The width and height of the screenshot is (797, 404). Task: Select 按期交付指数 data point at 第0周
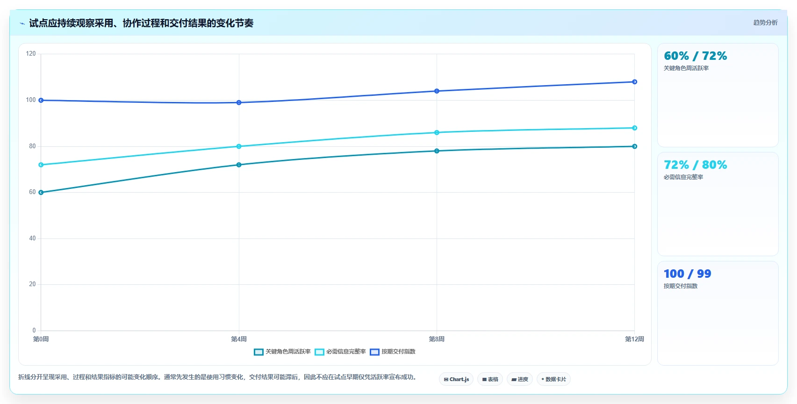[x=41, y=101]
